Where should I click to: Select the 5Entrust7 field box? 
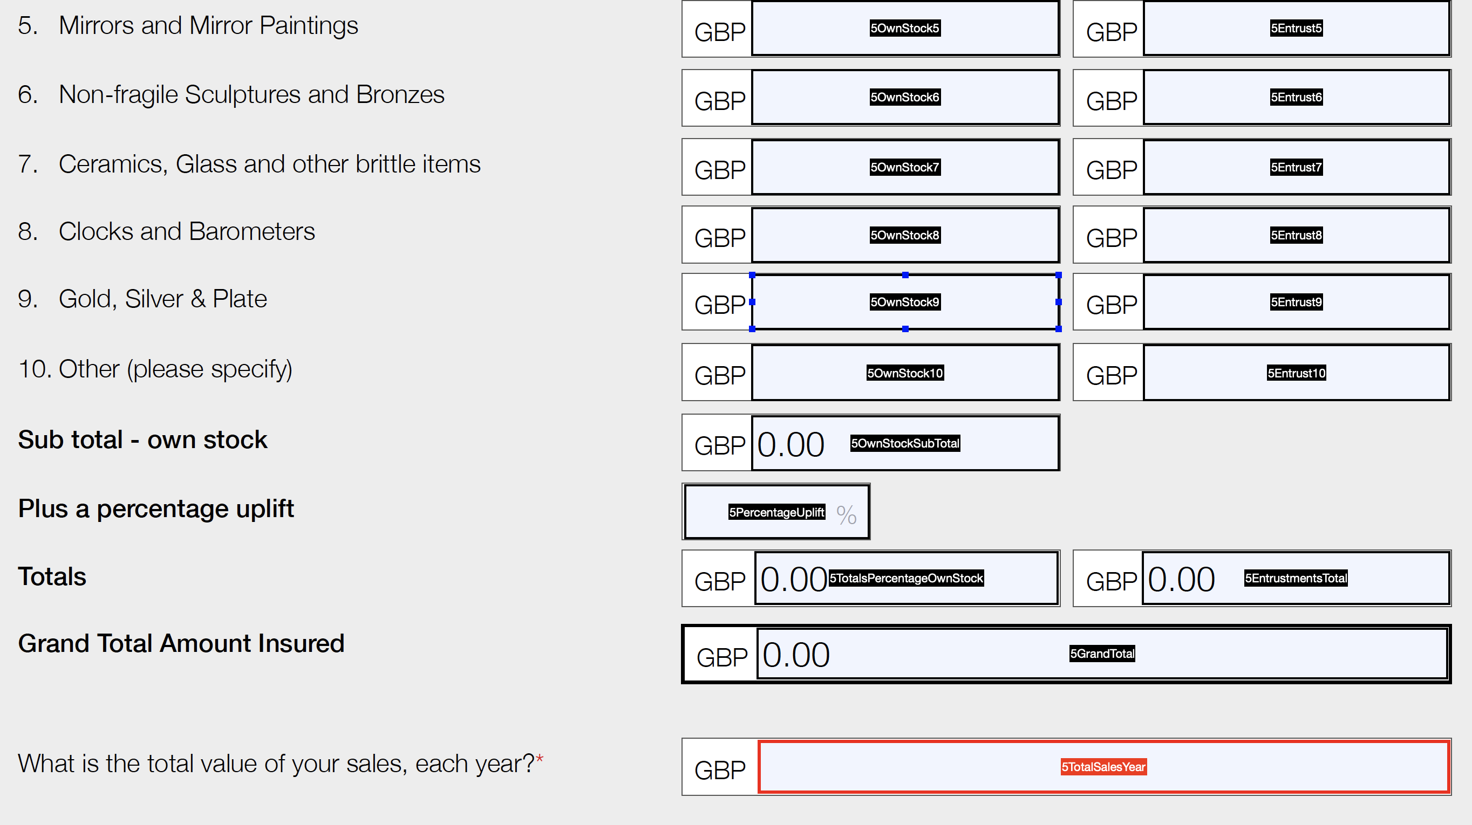point(1296,167)
